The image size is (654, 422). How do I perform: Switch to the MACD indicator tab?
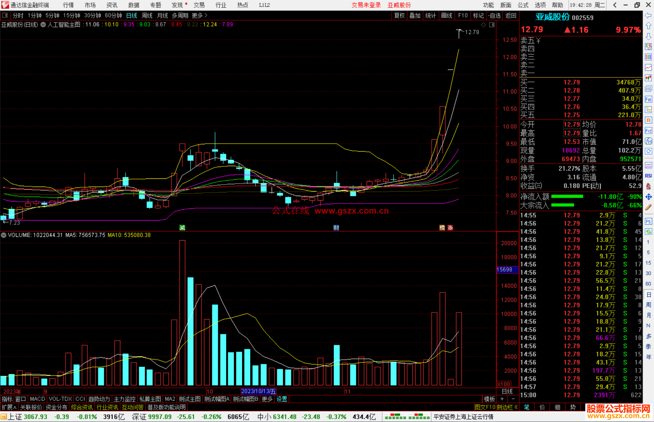(x=37, y=399)
